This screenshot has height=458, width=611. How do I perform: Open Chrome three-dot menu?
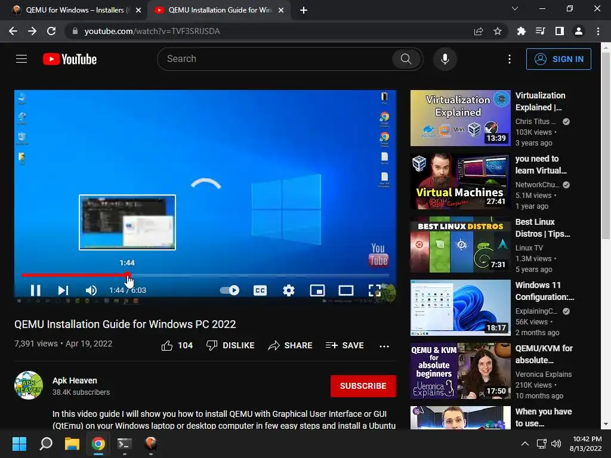[x=598, y=31]
